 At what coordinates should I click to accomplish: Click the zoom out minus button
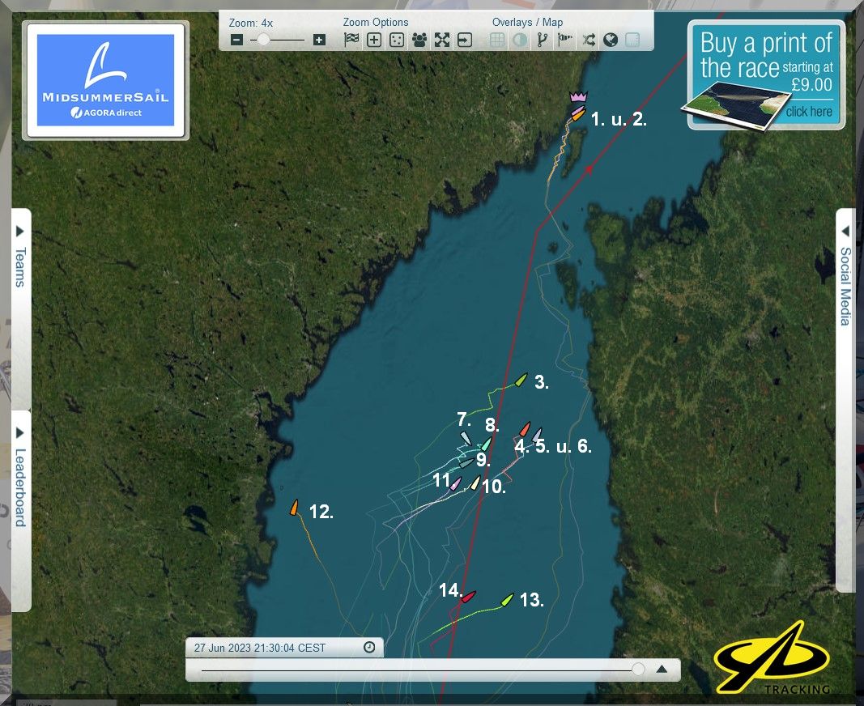coord(236,40)
